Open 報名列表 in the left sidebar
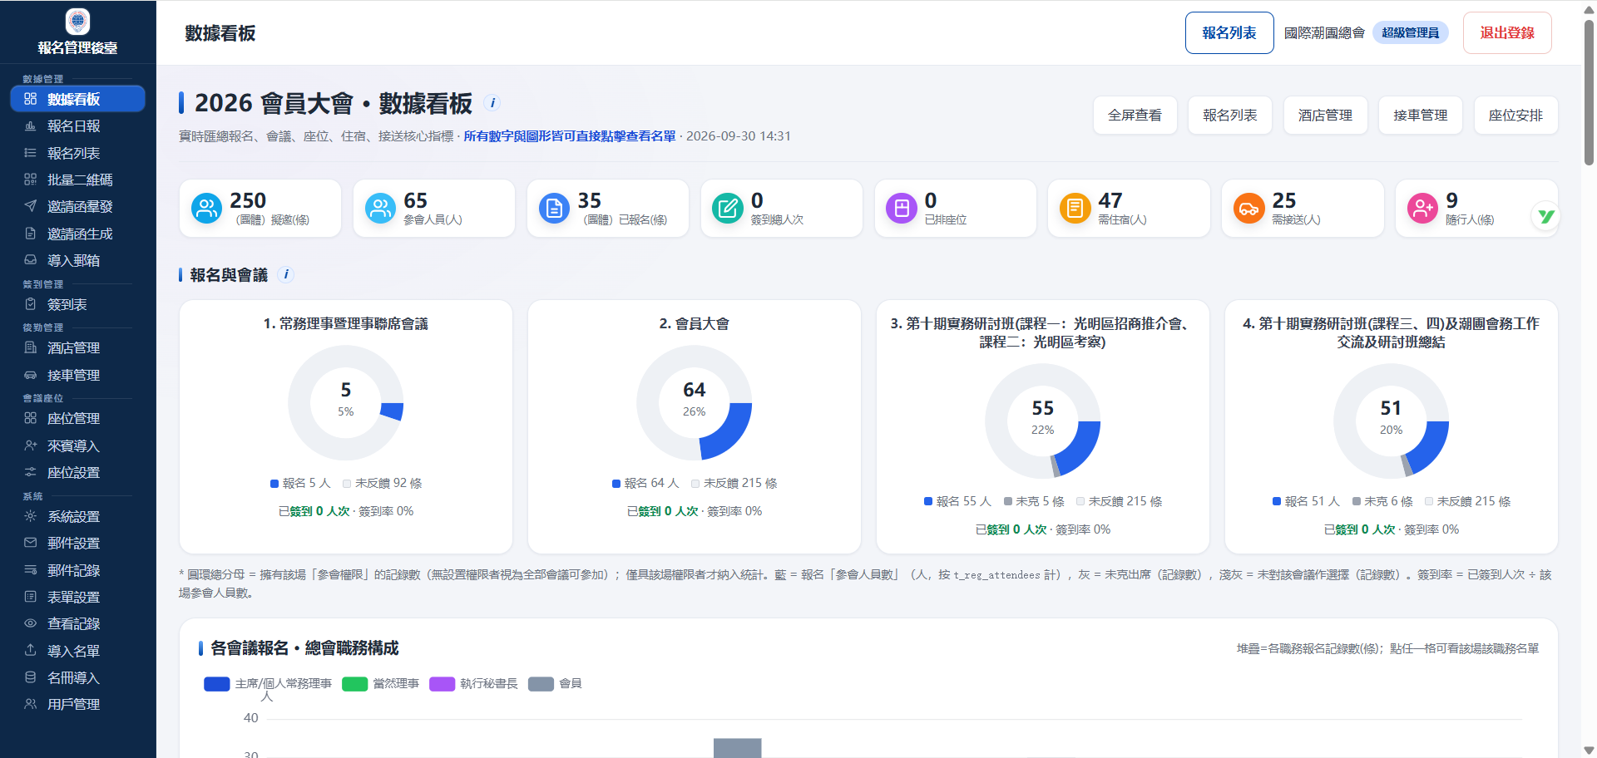This screenshot has height=758, width=1597. tap(77, 153)
